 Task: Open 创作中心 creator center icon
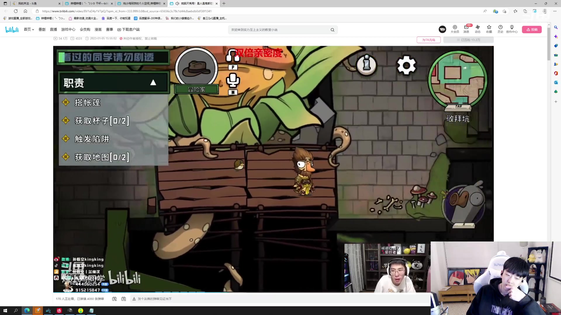512,29
